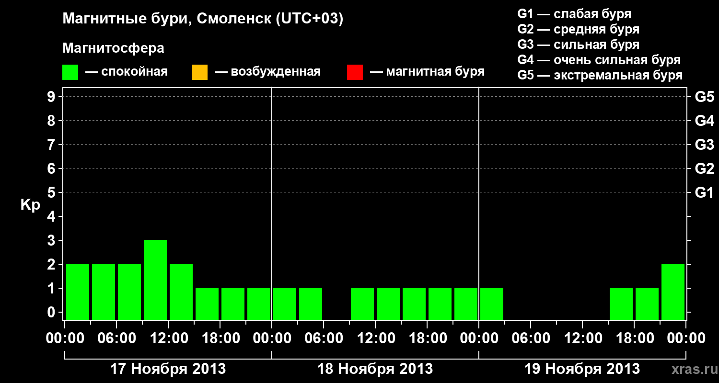Click the chart title 'Магнитные бури, Смоленск (UTC+03)'
The width and height of the screenshot is (719, 383).
203,19
